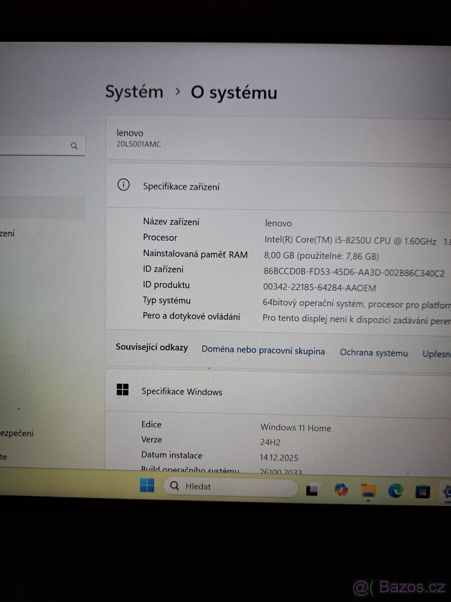The image size is (451, 602).
Task: Open the Ochrana systému link
Action: coord(374,353)
